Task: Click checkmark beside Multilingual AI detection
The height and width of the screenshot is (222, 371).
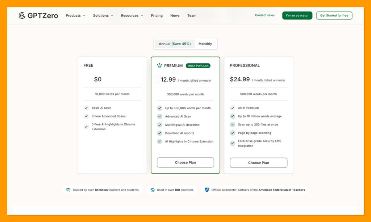Action: click(x=160, y=125)
